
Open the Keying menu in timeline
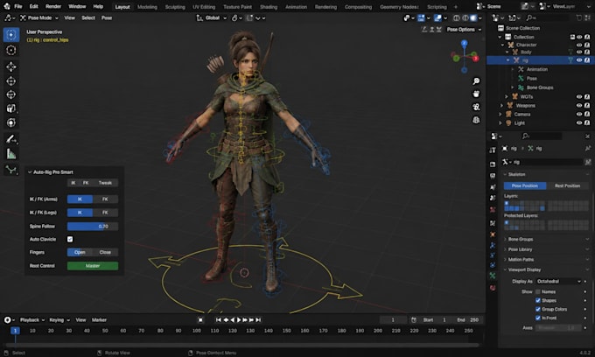[x=59, y=320]
